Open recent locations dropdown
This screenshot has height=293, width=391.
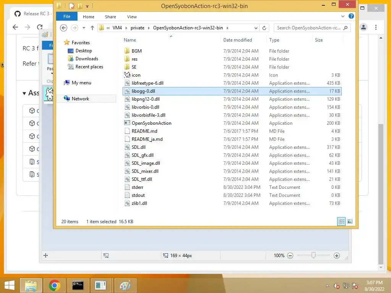[84, 28]
